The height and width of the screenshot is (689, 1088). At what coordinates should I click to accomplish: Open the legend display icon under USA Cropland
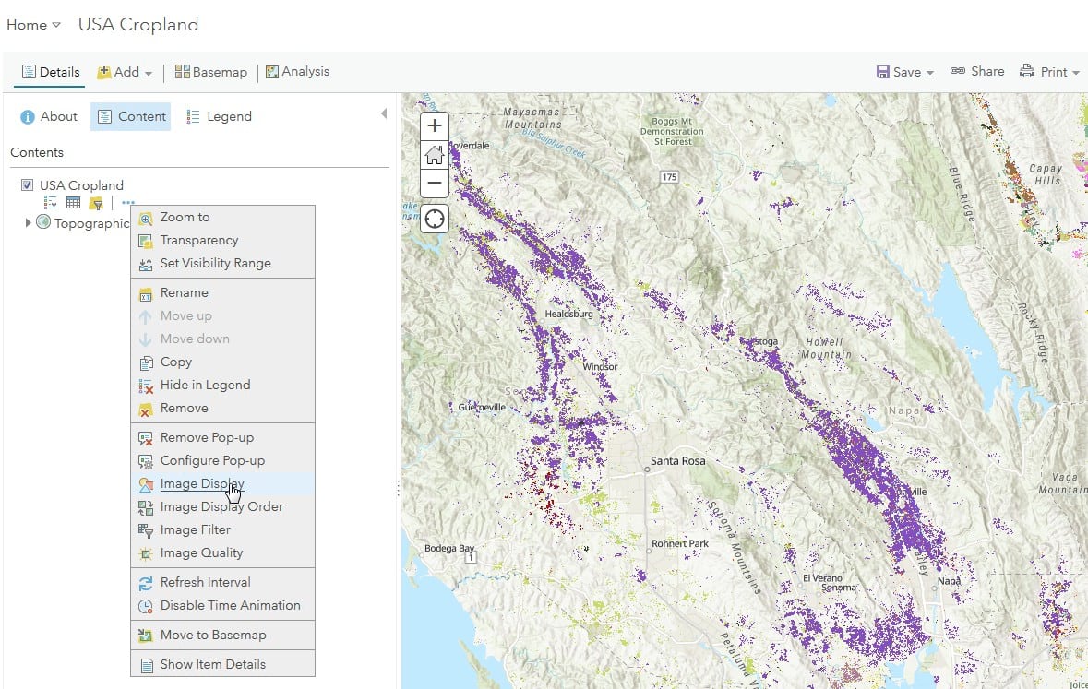50,202
